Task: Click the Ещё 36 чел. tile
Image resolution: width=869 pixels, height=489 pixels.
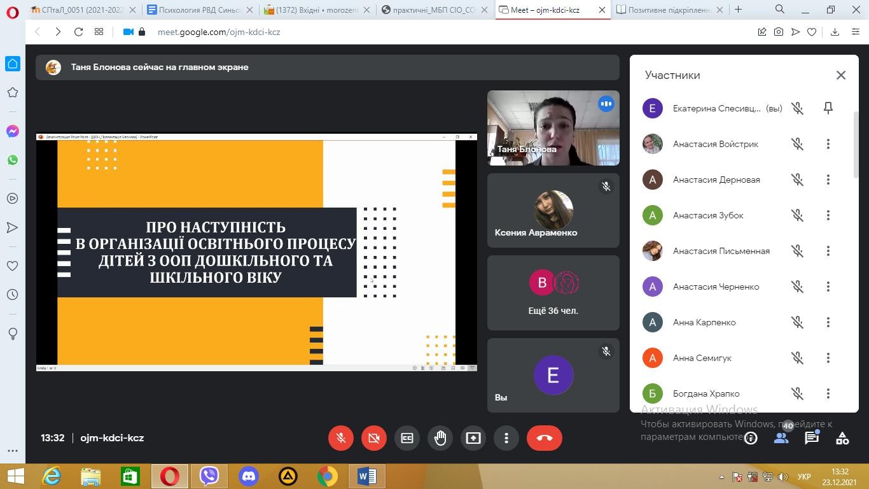Action: coord(553,293)
